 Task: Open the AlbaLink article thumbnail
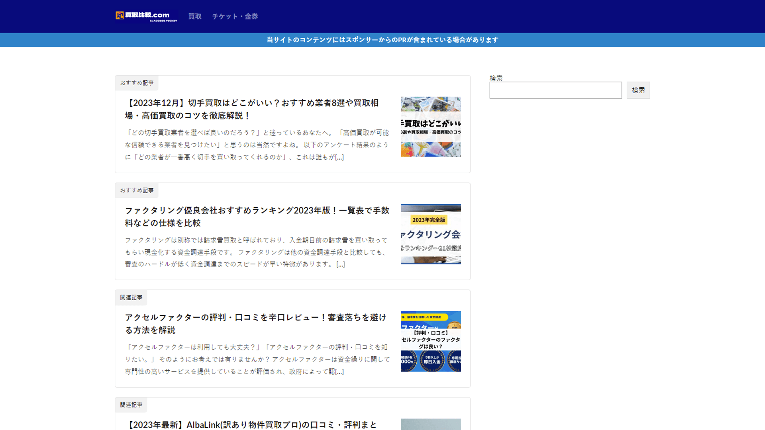pyautogui.click(x=431, y=424)
